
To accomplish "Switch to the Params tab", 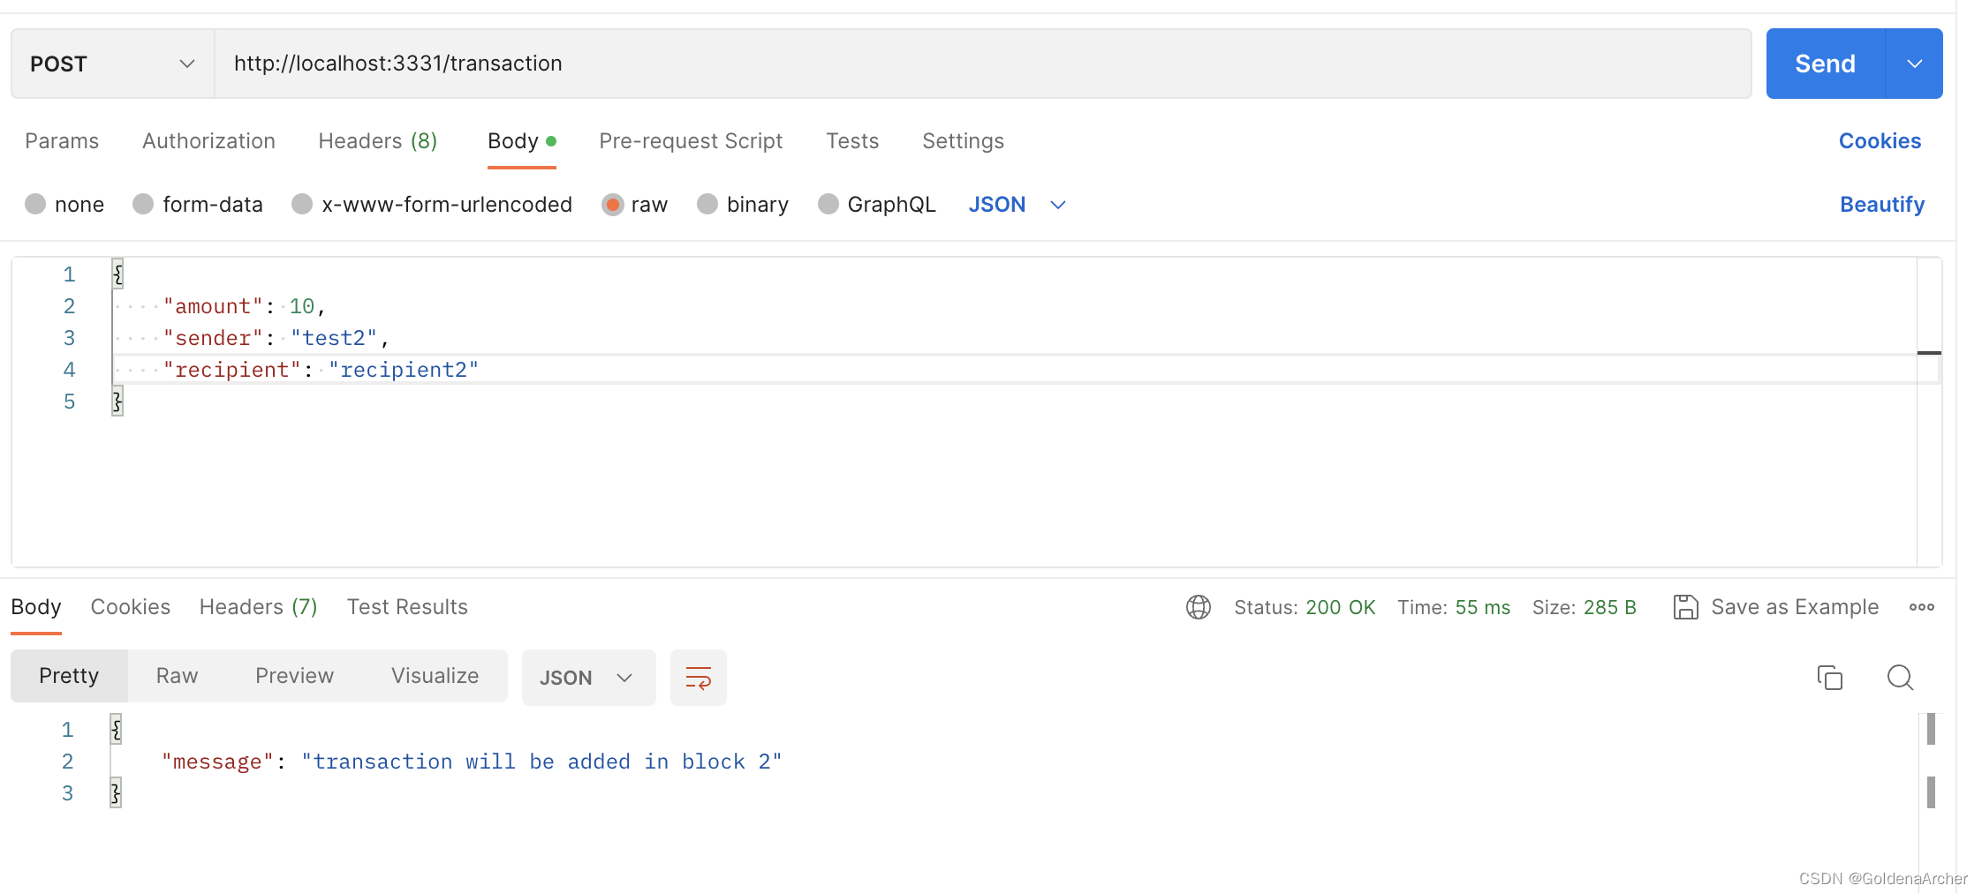I will [x=62, y=141].
